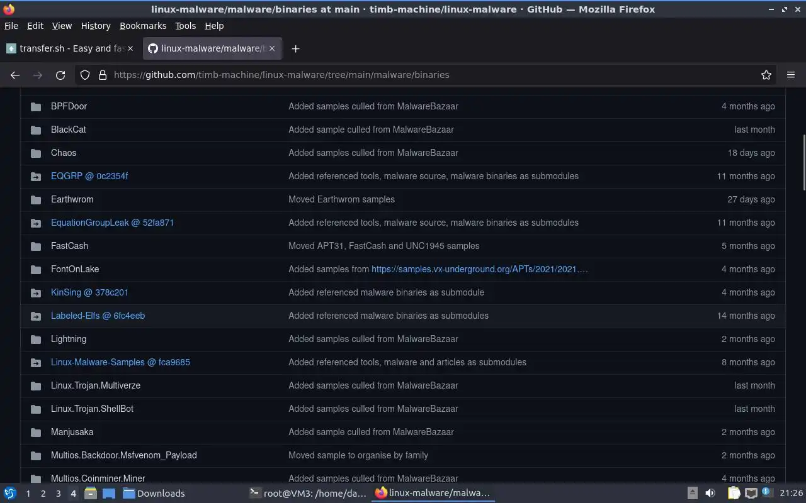Switch to root@VM3 terminal in taskbar

coord(308,494)
